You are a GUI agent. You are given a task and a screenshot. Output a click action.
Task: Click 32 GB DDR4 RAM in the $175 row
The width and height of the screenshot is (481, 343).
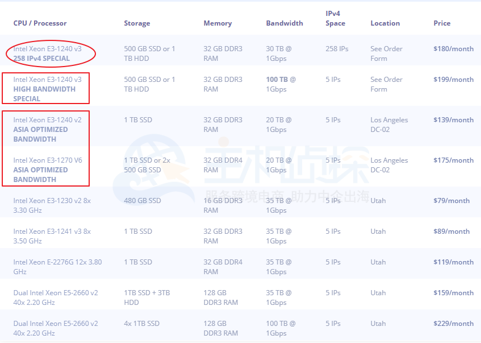click(x=223, y=165)
